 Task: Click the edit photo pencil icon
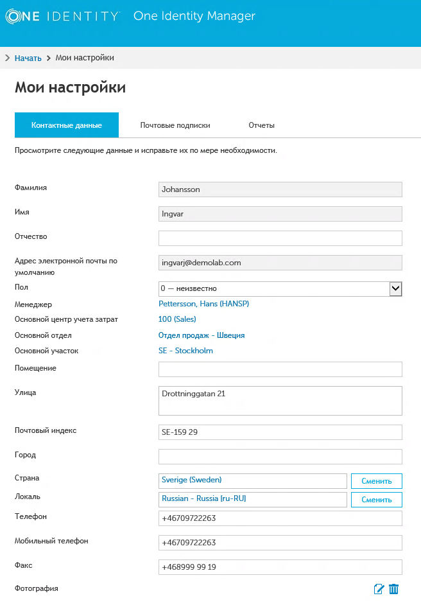[379, 589]
